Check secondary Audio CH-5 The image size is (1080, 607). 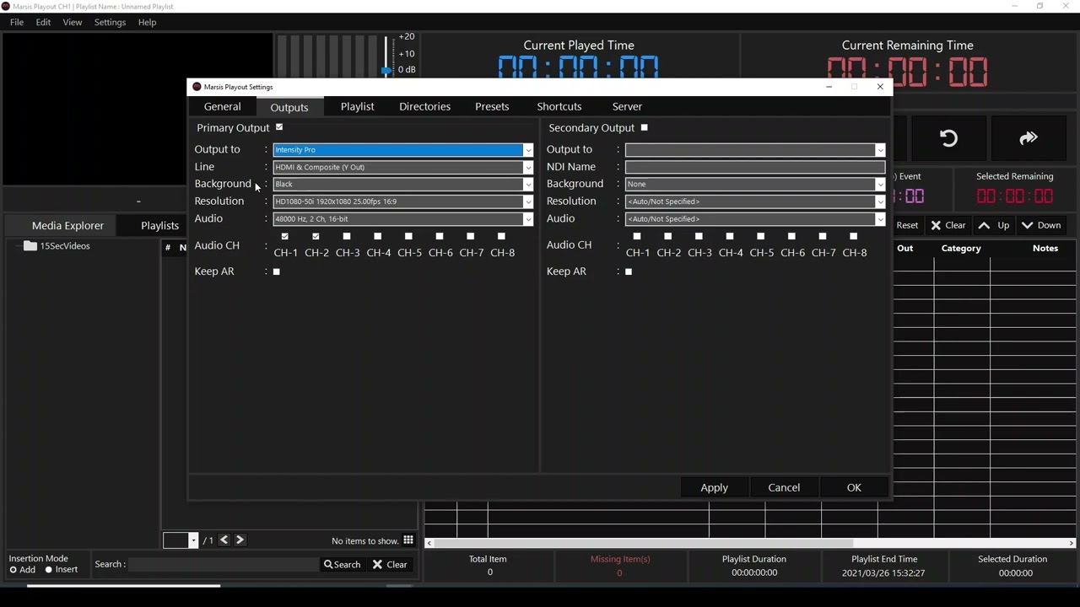point(760,236)
